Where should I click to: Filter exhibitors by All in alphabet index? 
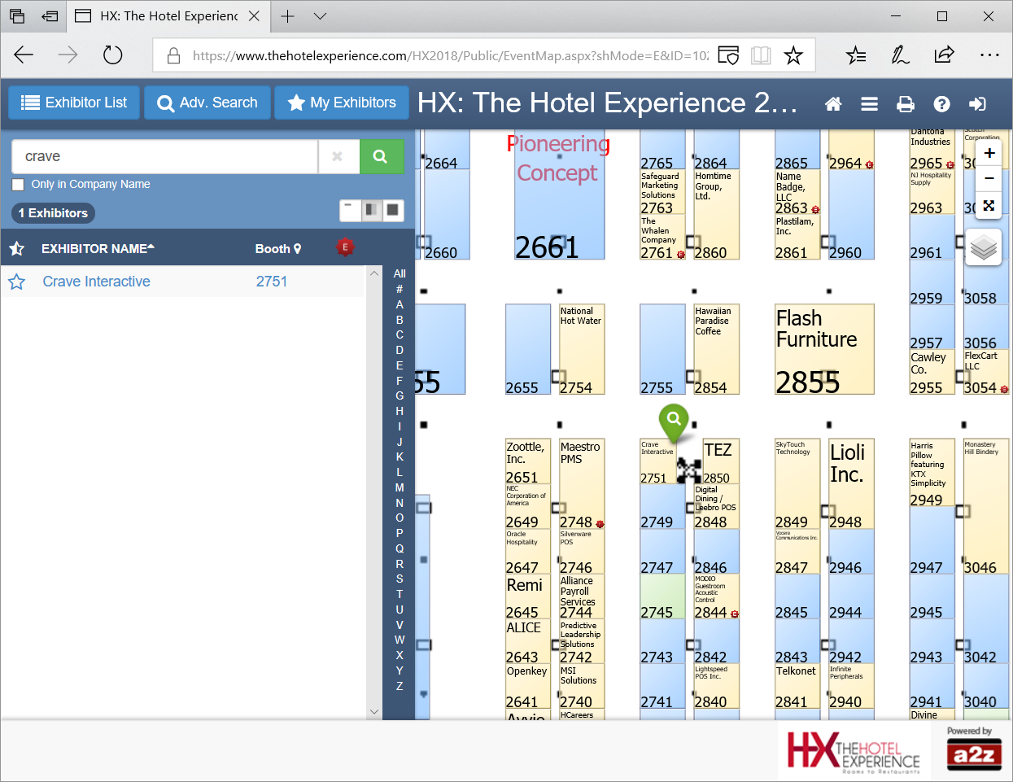coord(400,273)
